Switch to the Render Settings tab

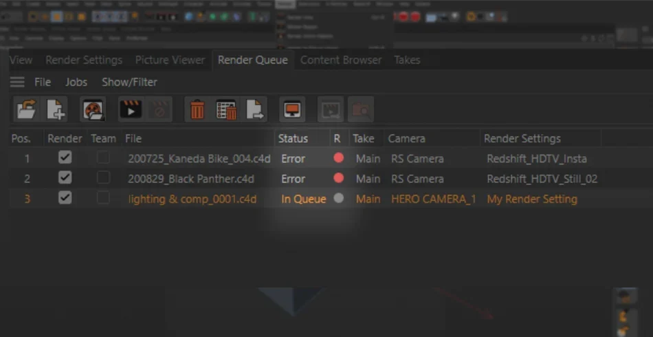pos(84,60)
